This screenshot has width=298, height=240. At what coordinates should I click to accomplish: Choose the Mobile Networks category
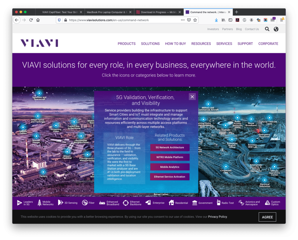coord(45,203)
